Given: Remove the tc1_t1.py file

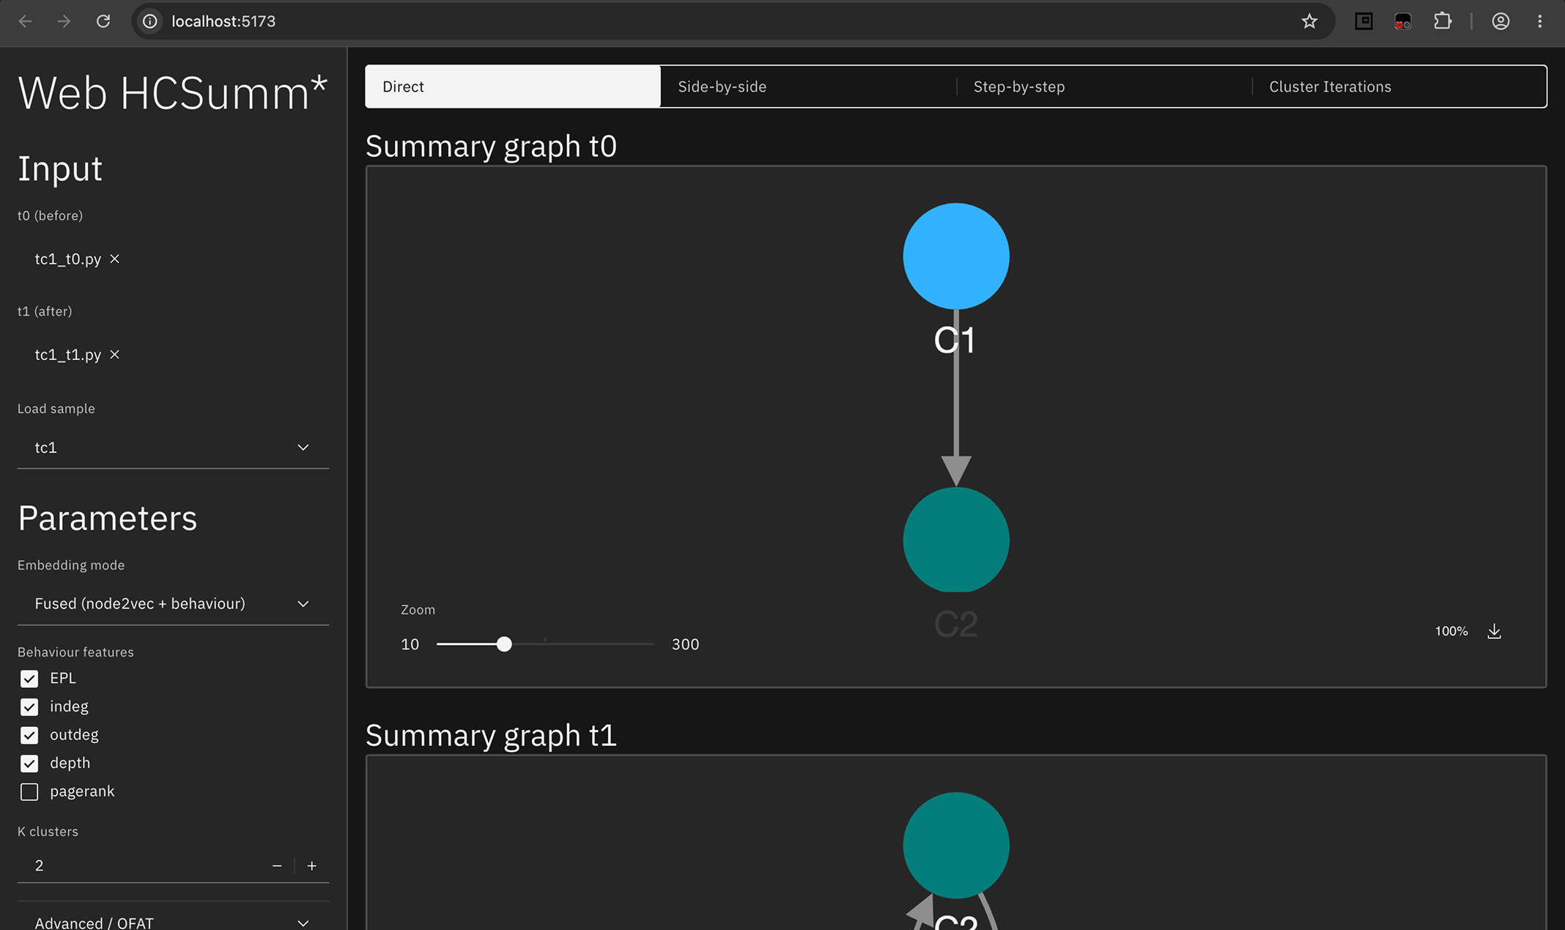Looking at the screenshot, I should coord(114,355).
